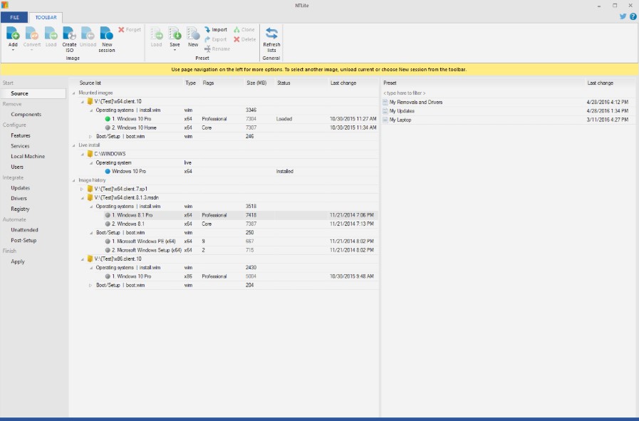
Task: Go to Components page in sidebar
Action: pyautogui.click(x=26, y=114)
